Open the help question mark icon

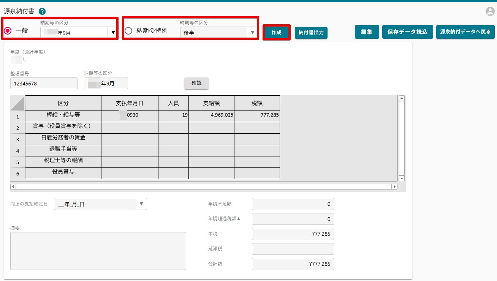[x=42, y=11]
